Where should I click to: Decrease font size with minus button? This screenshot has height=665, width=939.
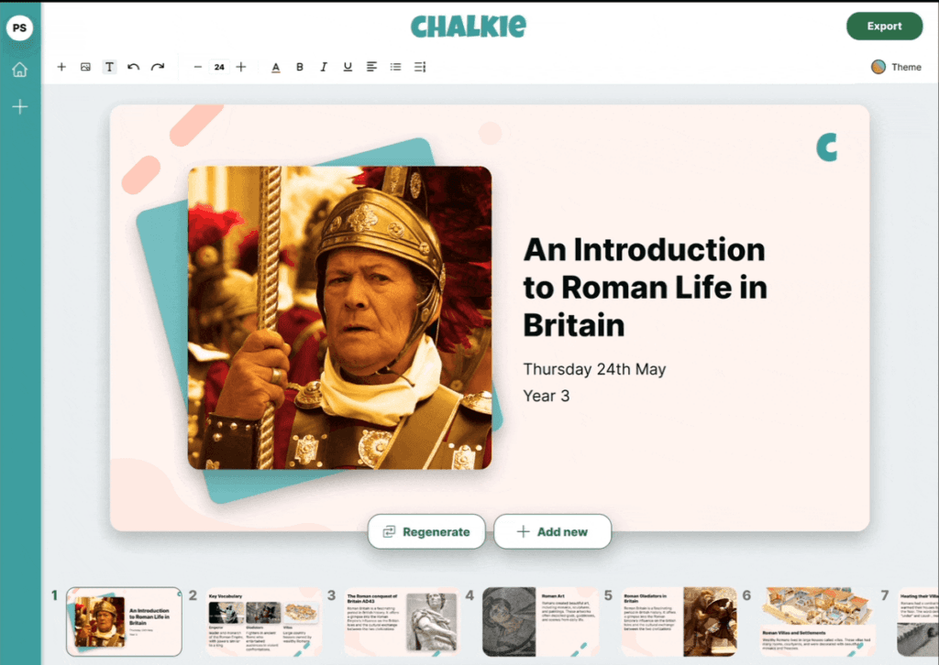(x=198, y=67)
